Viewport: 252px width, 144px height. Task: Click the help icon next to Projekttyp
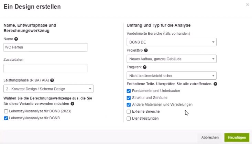click(x=146, y=50)
